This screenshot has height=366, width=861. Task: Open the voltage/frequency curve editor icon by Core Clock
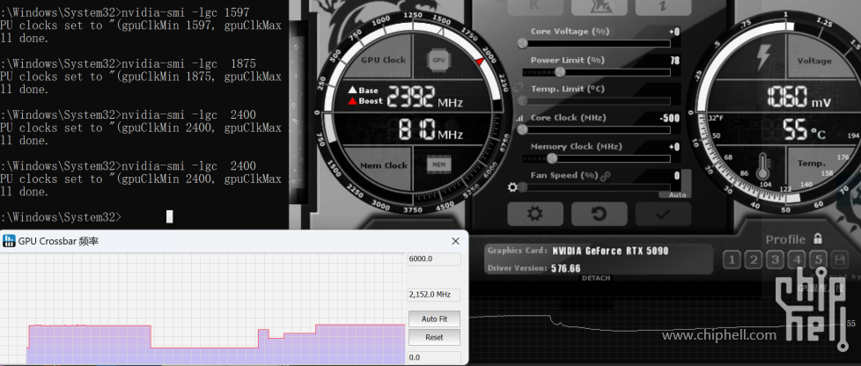coord(519,118)
